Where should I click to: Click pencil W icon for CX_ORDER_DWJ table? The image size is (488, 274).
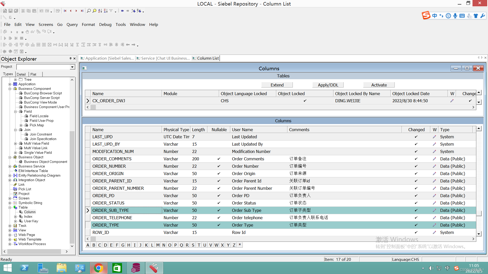[x=452, y=101]
